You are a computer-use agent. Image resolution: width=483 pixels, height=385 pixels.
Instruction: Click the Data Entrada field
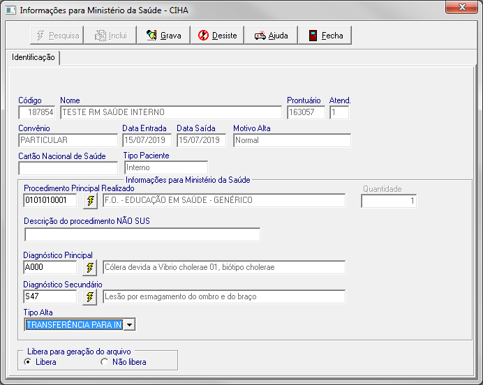tap(147, 140)
